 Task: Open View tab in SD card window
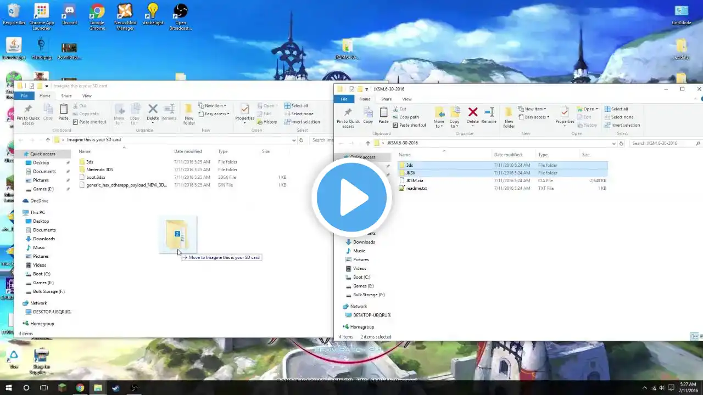(x=87, y=95)
